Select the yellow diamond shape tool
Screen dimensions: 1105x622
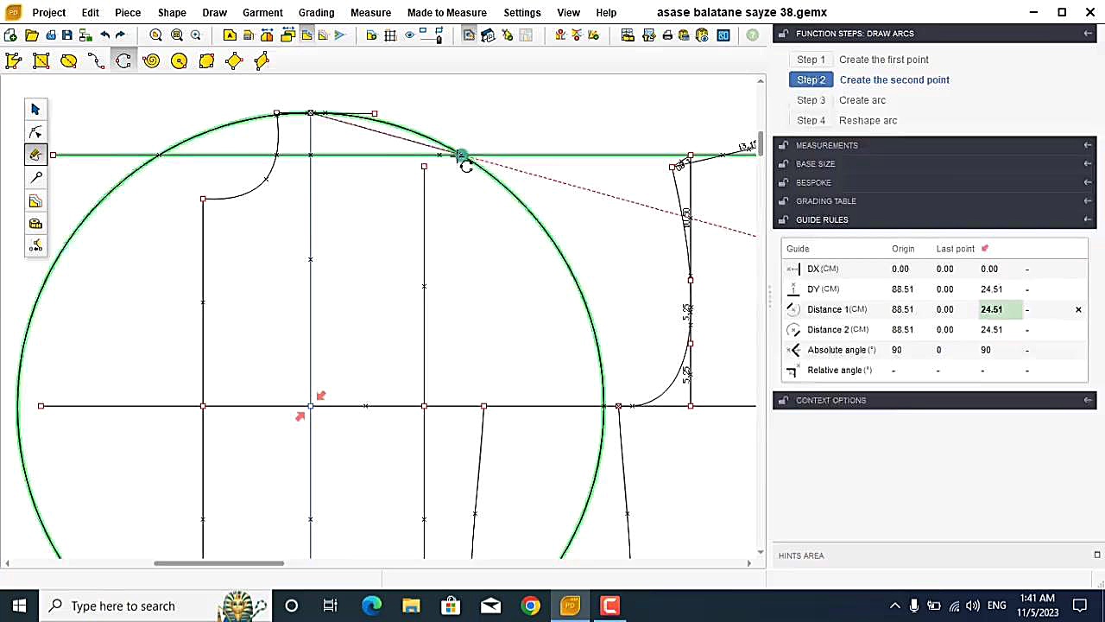point(234,60)
